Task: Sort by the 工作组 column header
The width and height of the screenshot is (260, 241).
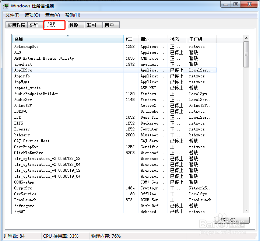Action: click(x=202, y=39)
